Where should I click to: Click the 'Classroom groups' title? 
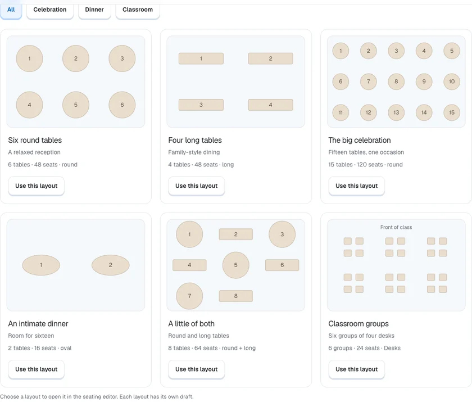358,324
